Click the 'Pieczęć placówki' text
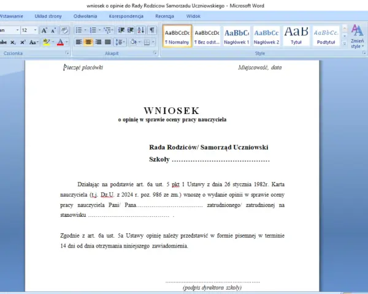Viewport: 368px width, 294px height. point(83,67)
